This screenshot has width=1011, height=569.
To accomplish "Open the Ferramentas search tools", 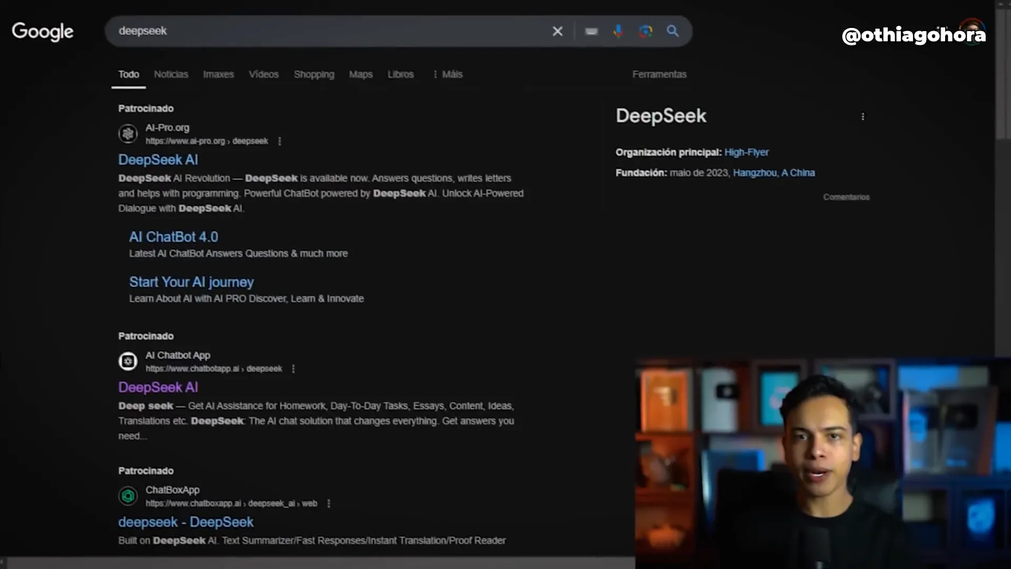I will click(x=659, y=74).
